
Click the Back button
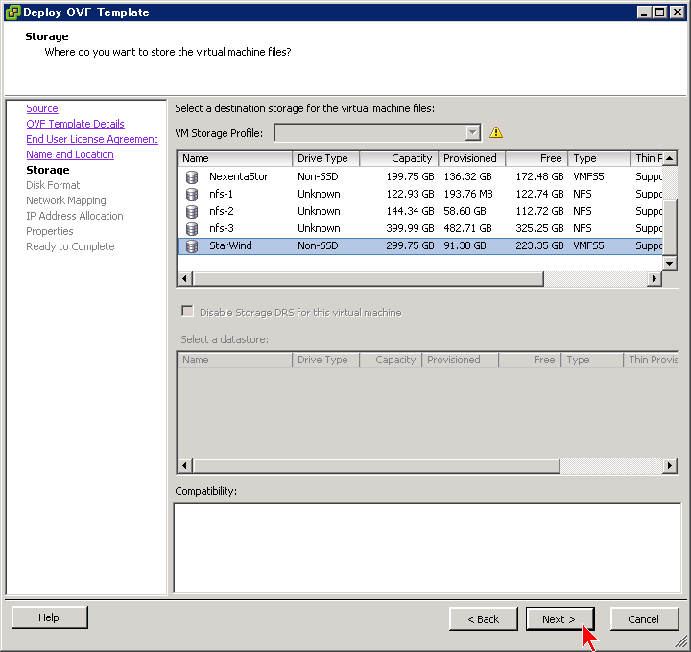pos(484,619)
